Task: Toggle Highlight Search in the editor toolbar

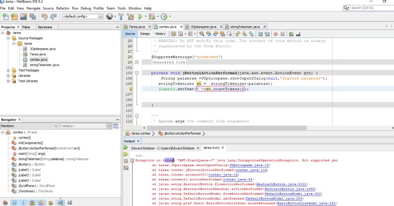Action: [222, 34]
